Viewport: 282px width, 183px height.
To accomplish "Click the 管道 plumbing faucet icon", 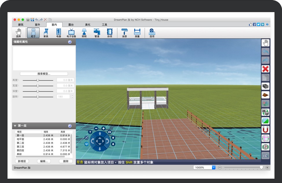I will (x=97, y=33).
